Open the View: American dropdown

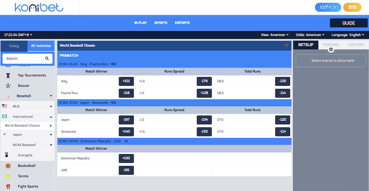275,35
